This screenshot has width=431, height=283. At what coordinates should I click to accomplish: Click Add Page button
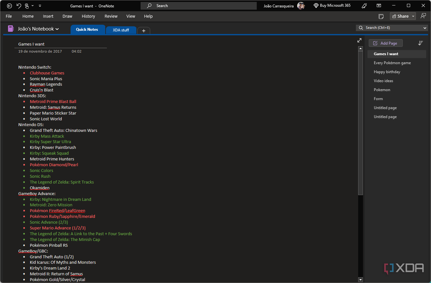tap(385, 43)
